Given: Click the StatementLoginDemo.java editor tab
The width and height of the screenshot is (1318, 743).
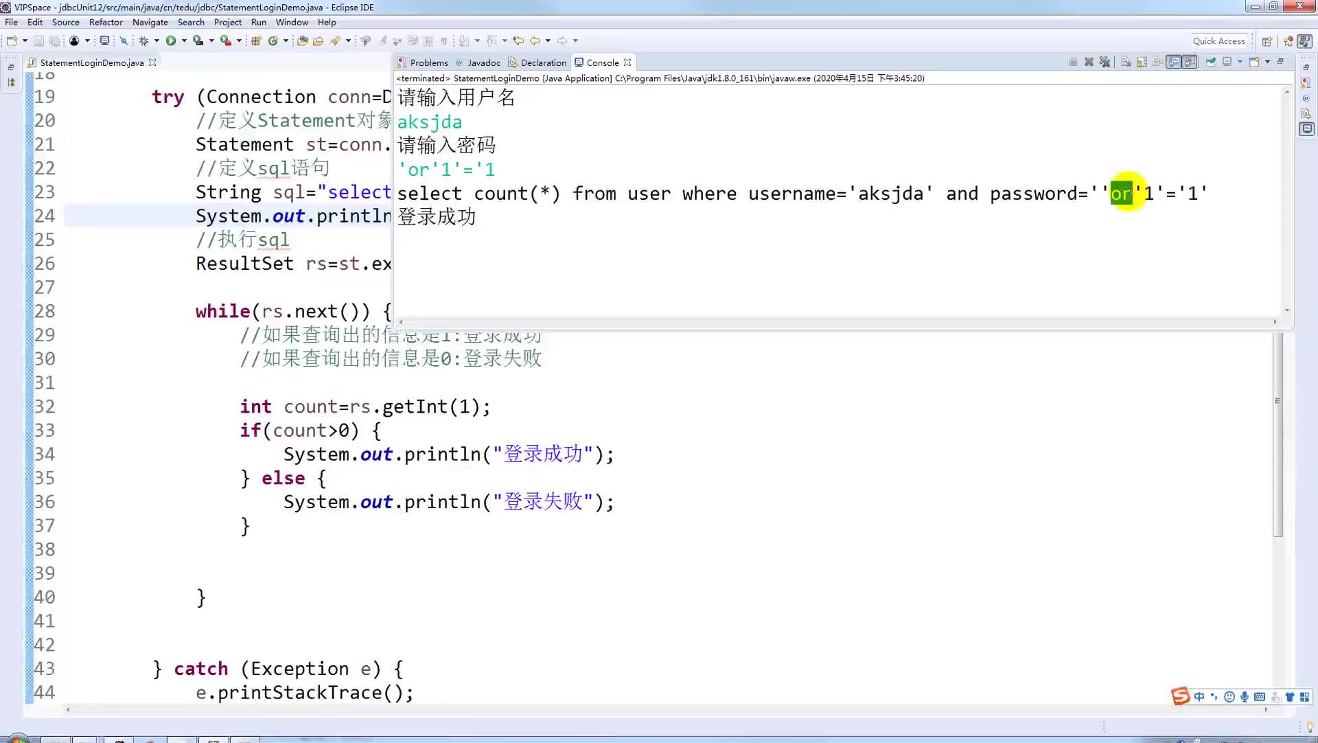Looking at the screenshot, I should coord(91,62).
